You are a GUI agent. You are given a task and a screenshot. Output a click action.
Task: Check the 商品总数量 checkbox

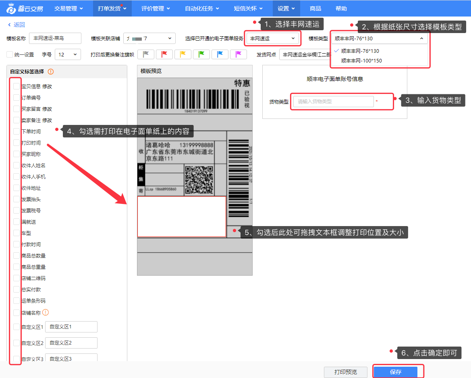pyautogui.click(x=16, y=256)
